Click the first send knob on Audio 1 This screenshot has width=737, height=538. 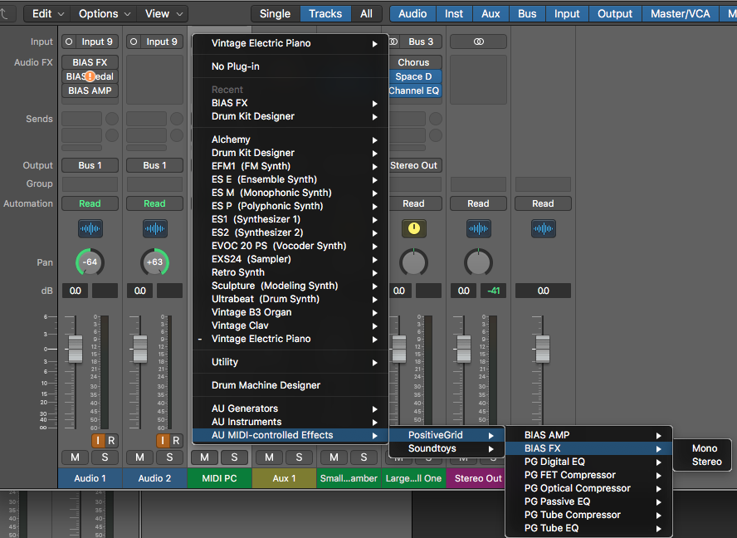tap(112, 119)
